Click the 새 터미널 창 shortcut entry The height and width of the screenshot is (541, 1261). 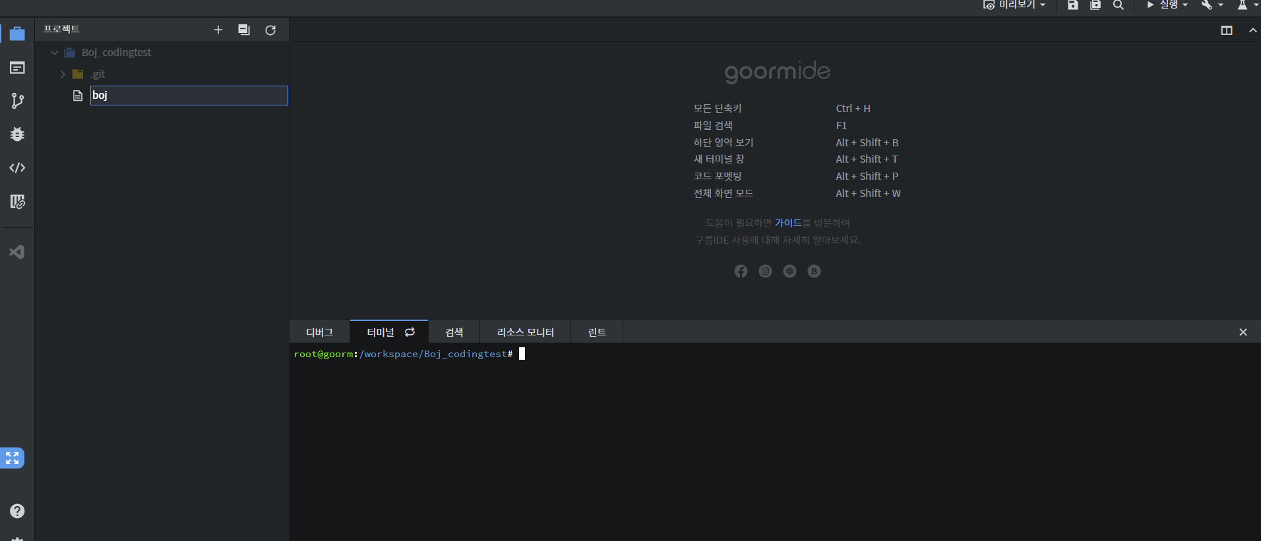pos(719,159)
